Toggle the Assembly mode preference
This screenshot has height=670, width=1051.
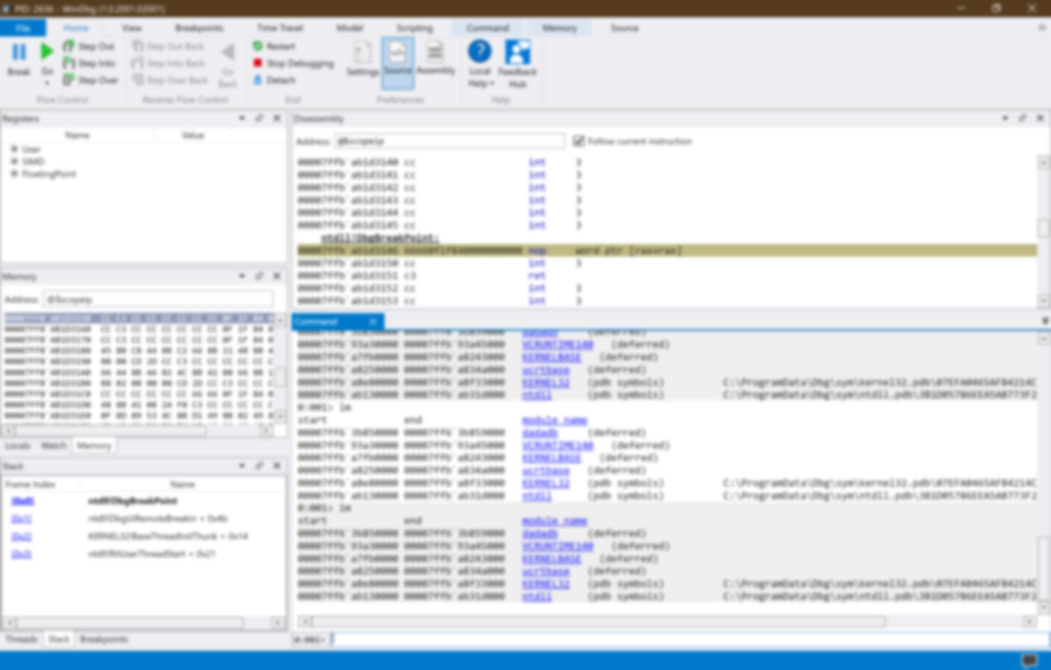435,59
